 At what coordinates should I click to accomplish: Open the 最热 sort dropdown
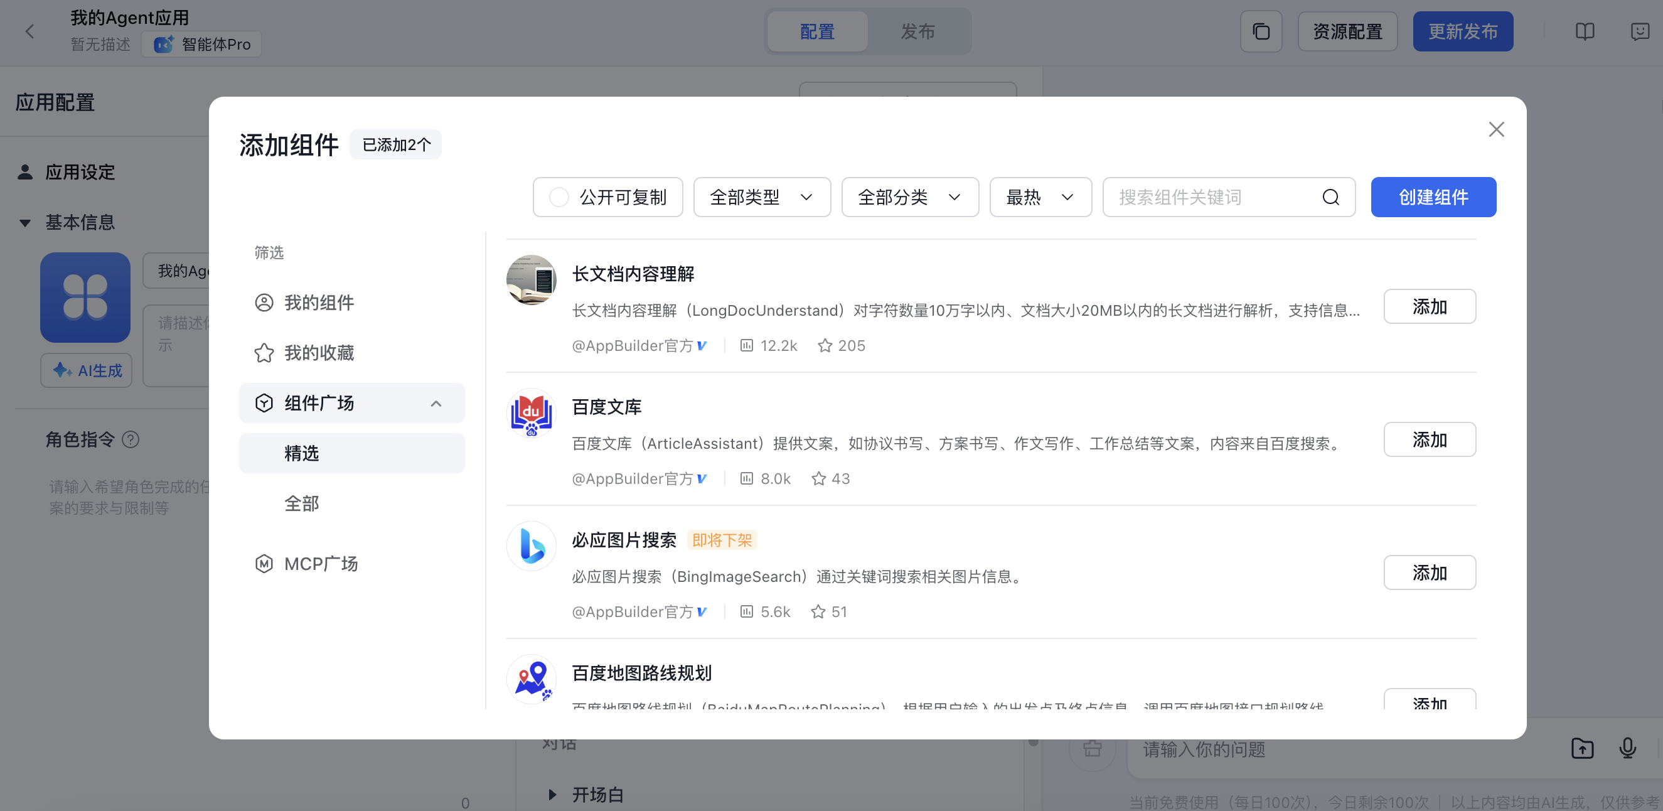pyautogui.click(x=1040, y=197)
